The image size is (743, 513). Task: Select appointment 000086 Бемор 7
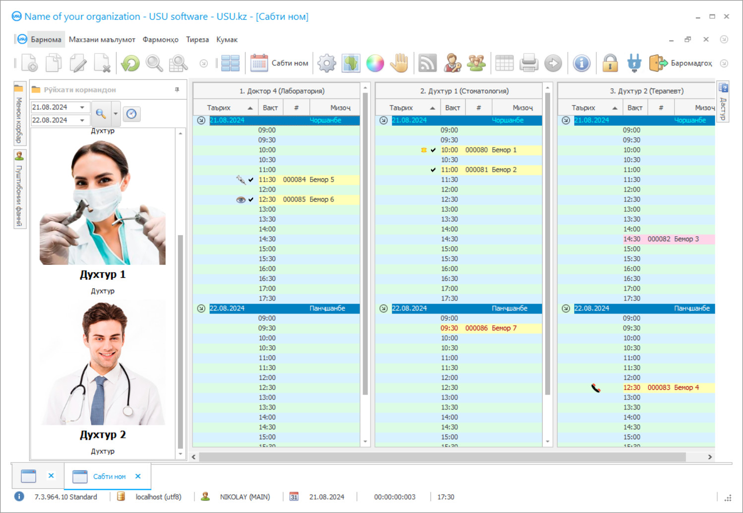coord(491,328)
